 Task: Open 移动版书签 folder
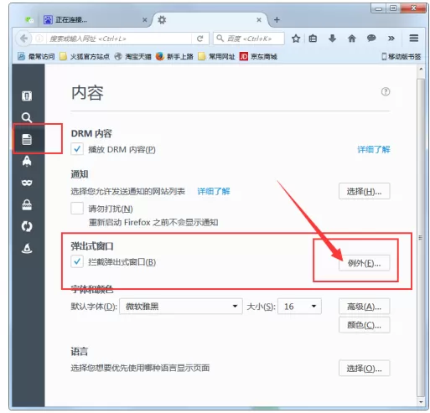pyautogui.click(x=402, y=57)
